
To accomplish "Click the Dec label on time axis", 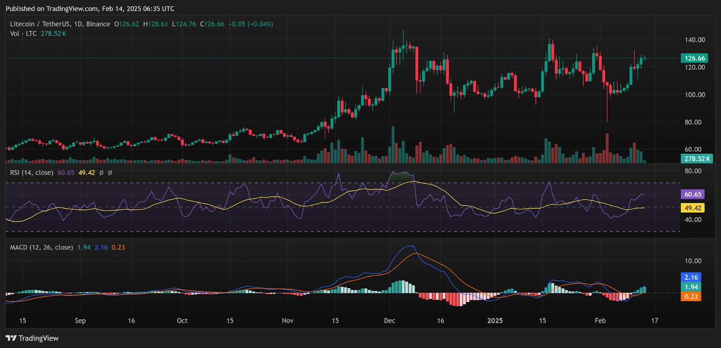I will pyautogui.click(x=389, y=321).
